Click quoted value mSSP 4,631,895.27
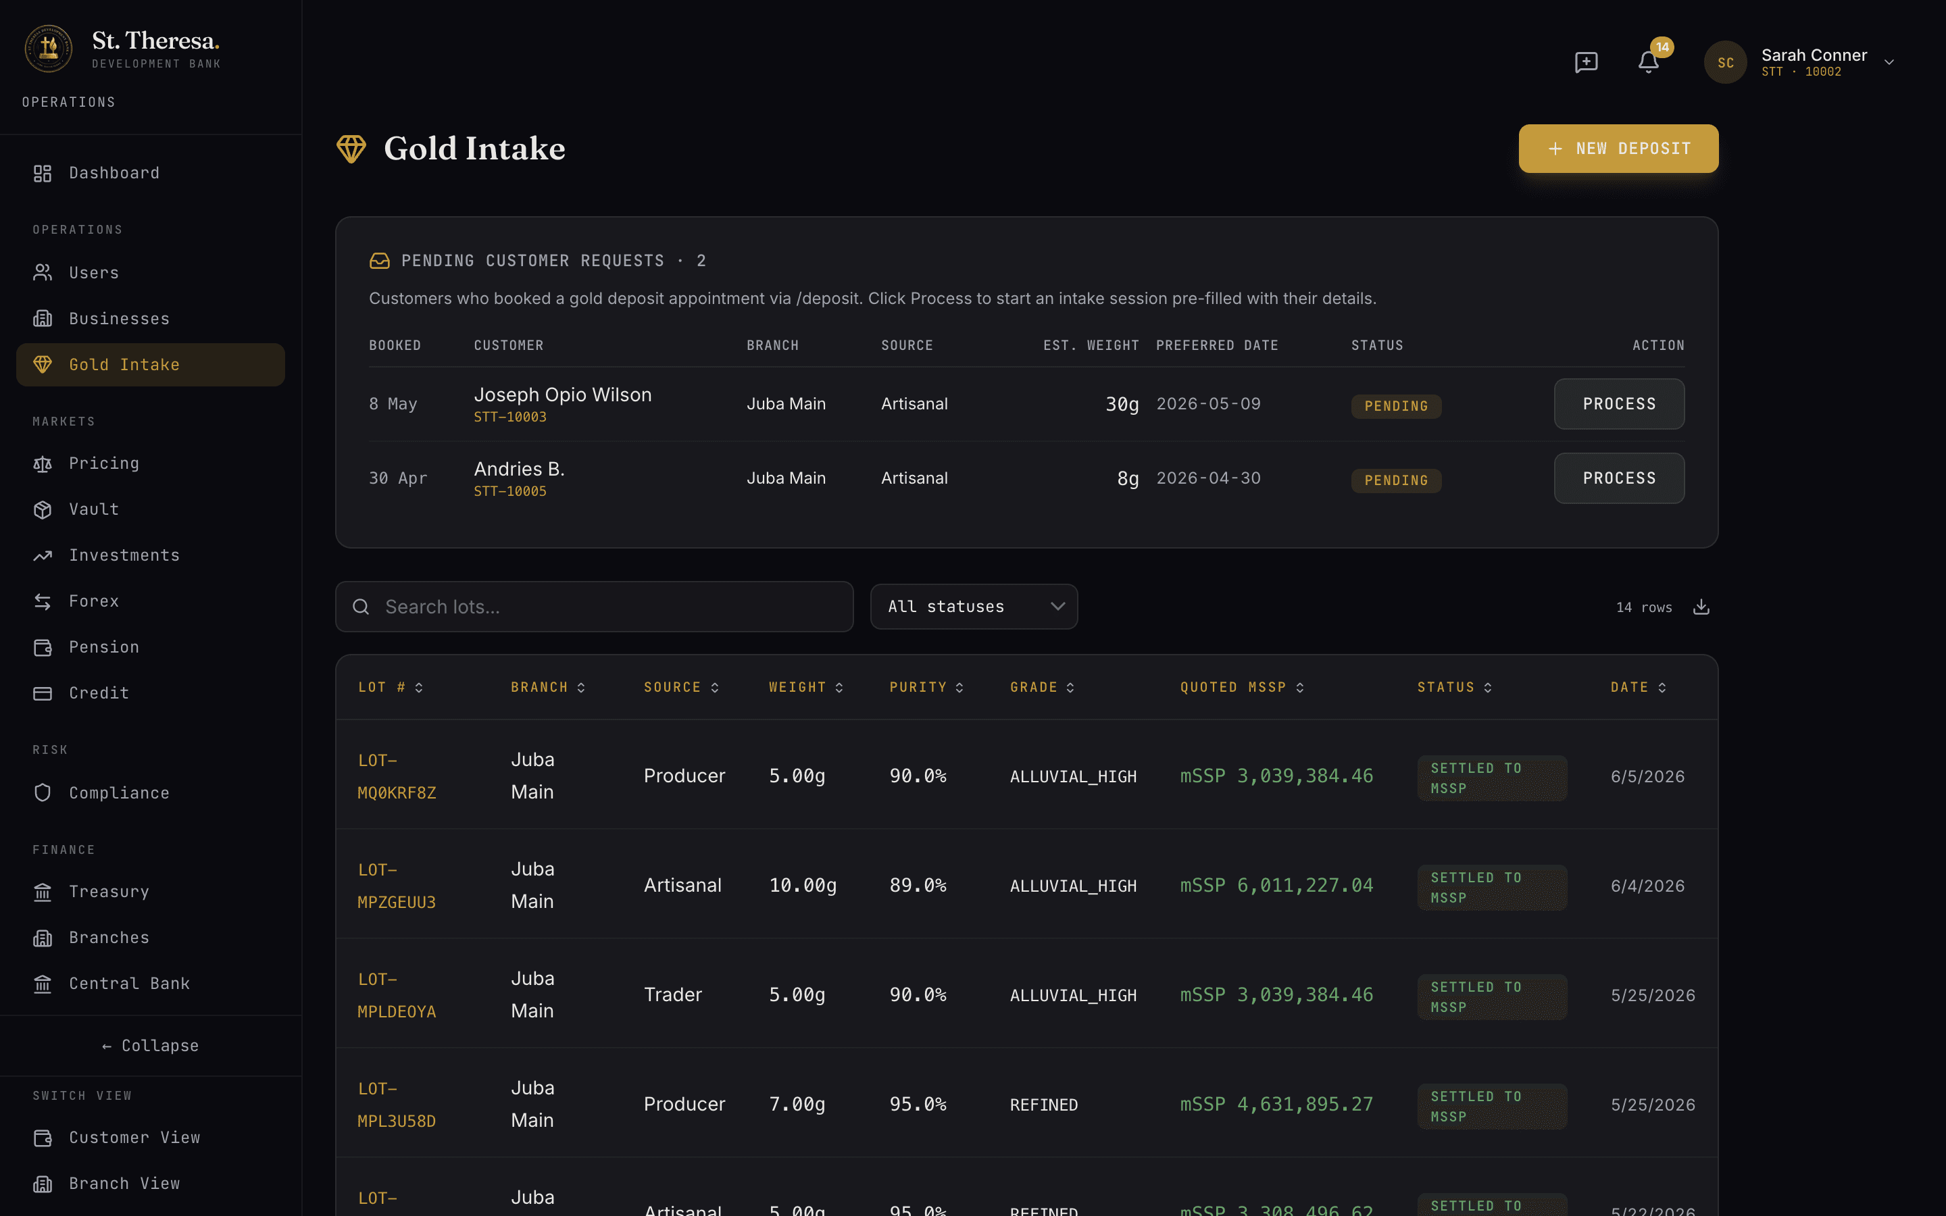Screen dimensions: 1946x1216 point(1276,1105)
